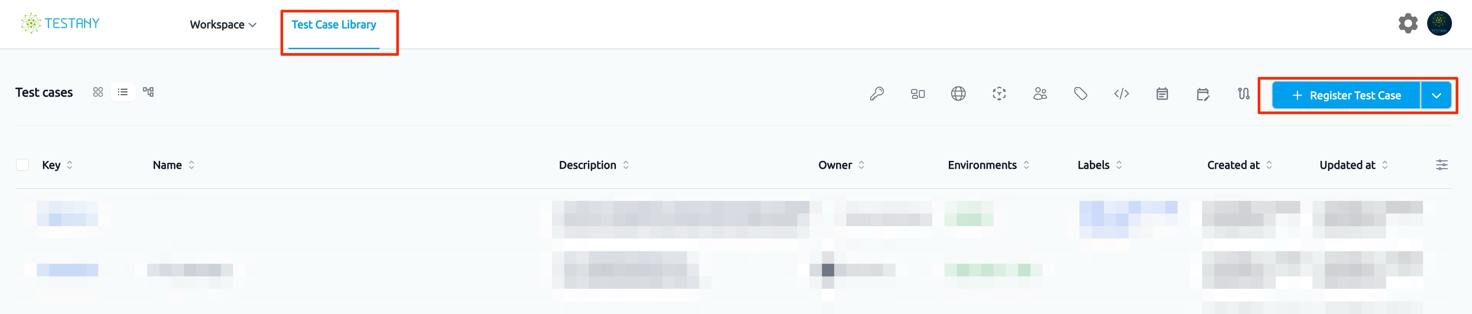Tick the select-all checkbox beside Key
The image size is (1472, 314).
(x=22, y=165)
